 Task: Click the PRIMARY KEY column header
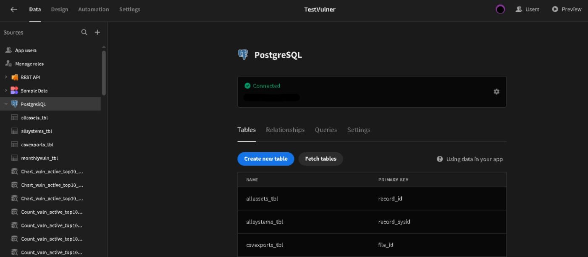393,180
